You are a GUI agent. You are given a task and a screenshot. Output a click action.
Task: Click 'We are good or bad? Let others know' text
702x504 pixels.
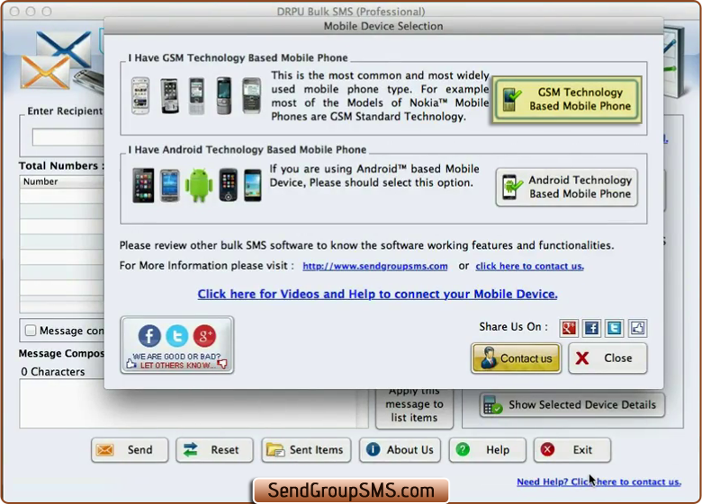(176, 361)
